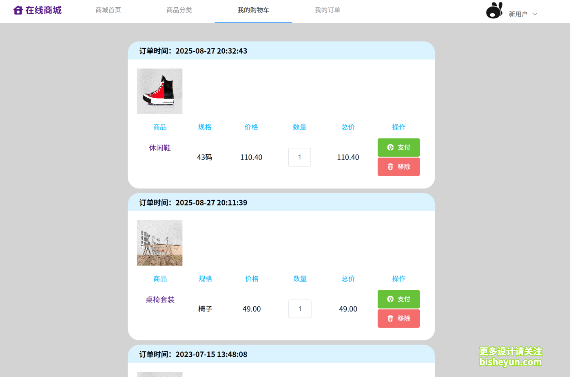Click the house logo icon beside 在线商城

pos(18,10)
